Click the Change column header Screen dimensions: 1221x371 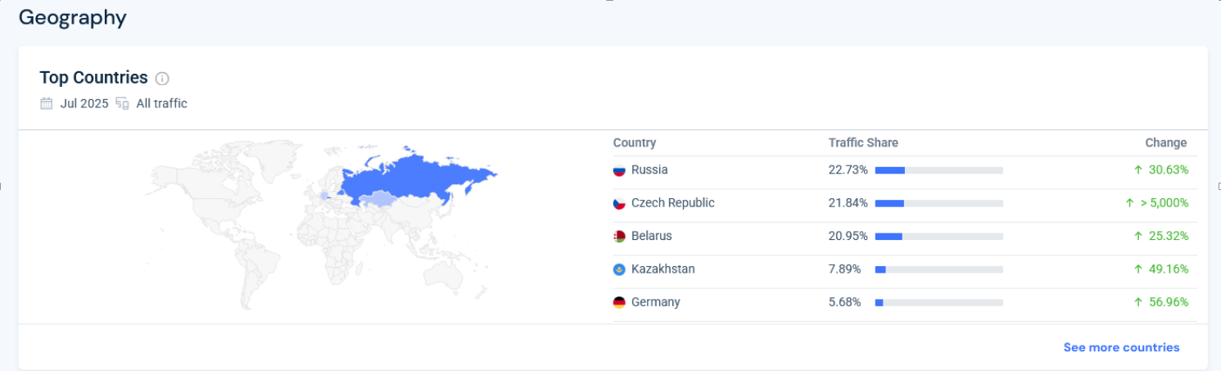1165,143
